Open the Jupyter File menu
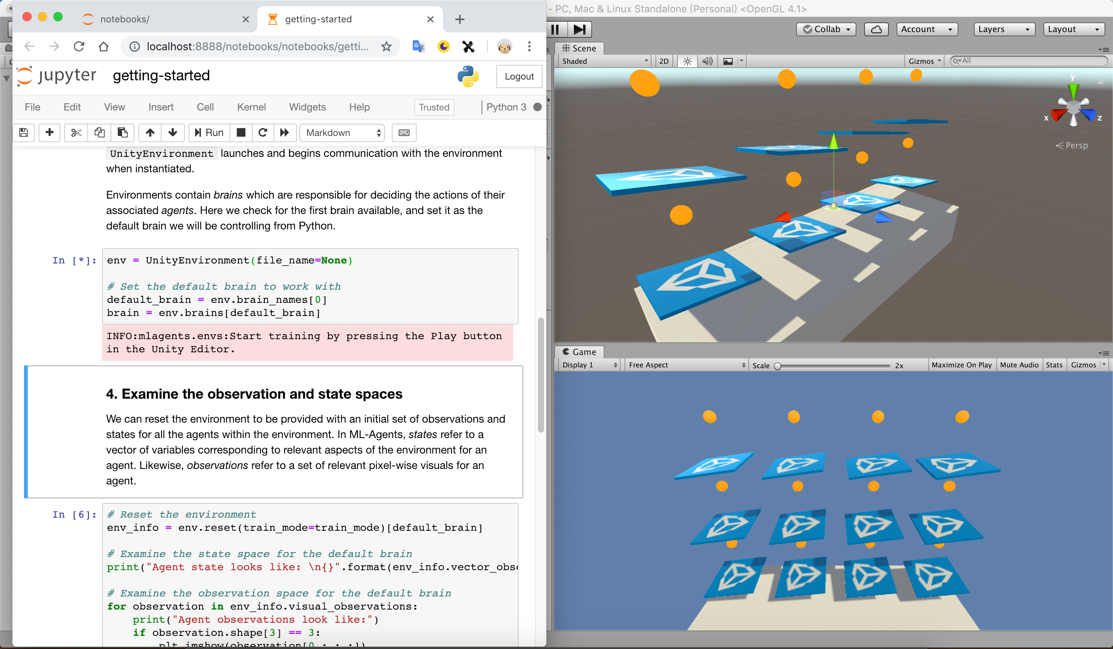The image size is (1113, 649). tap(32, 107)
